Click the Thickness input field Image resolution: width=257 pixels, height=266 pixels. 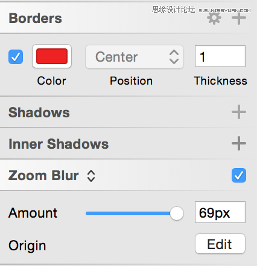click(220, 56)
